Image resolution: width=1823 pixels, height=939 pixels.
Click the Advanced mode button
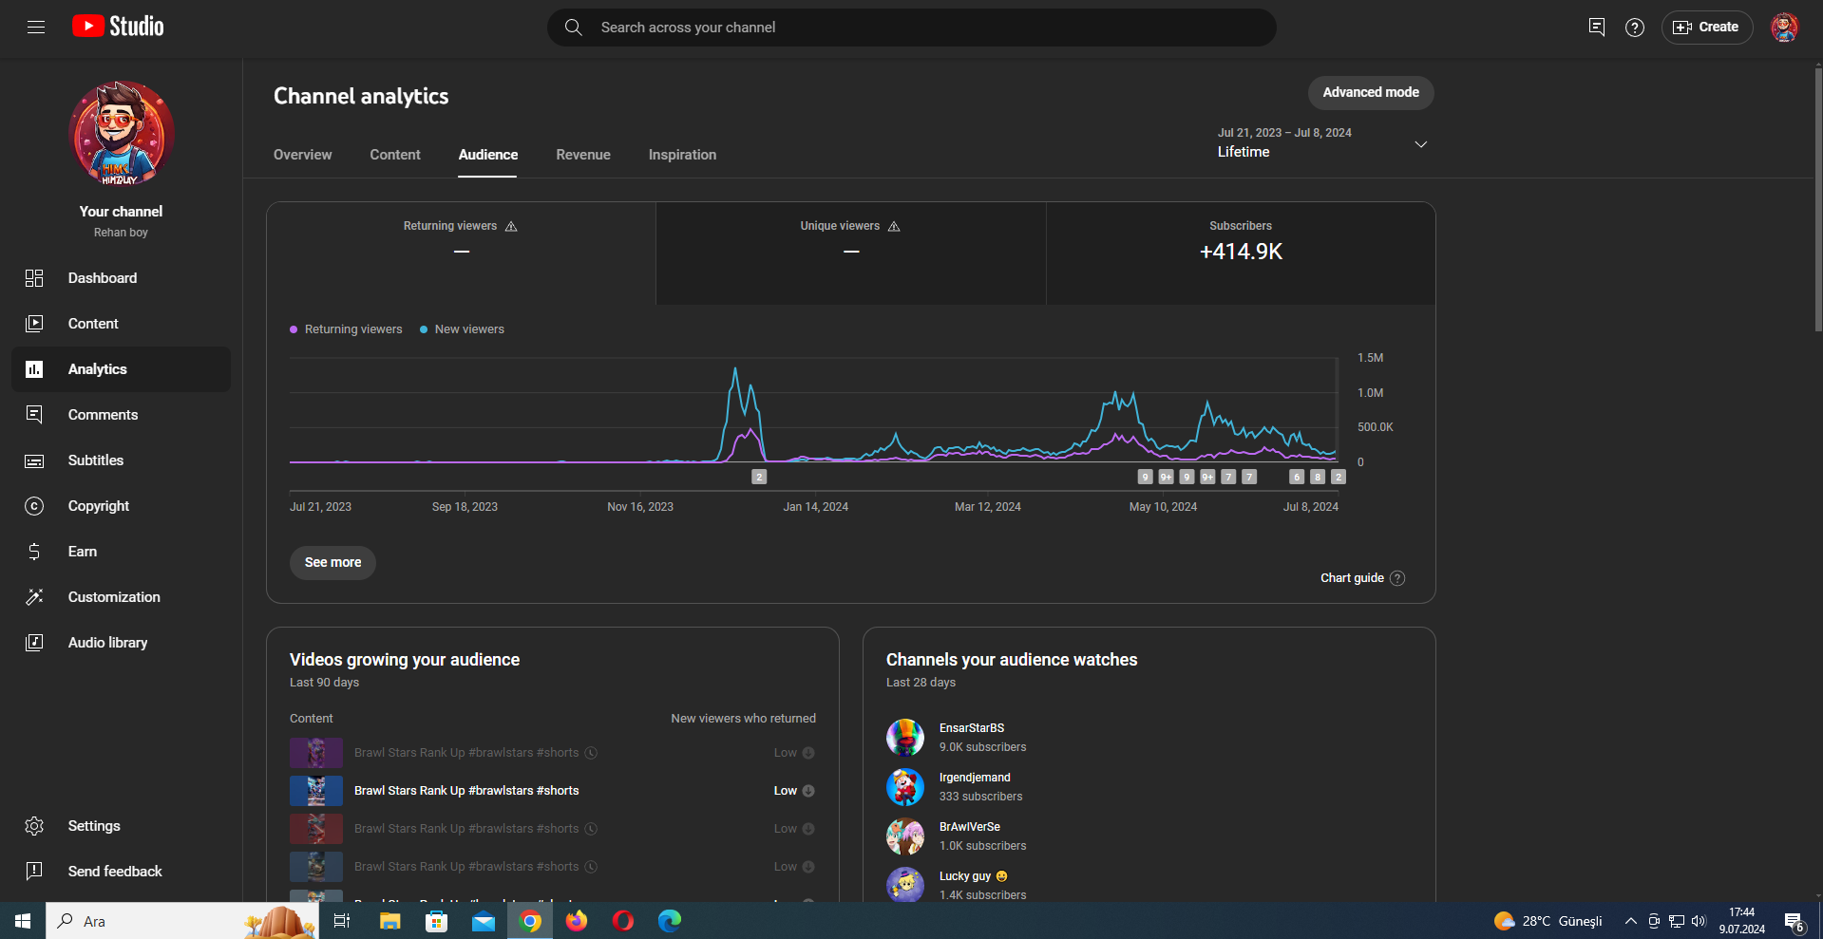point(1371,92)
